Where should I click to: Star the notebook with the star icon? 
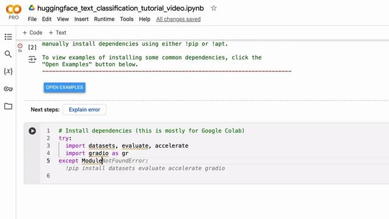pyautogui.click(x=213, y=8)
